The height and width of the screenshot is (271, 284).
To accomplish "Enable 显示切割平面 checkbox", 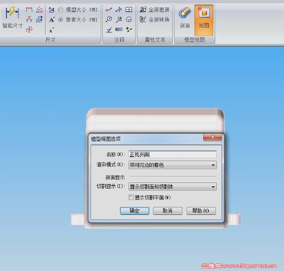I will click(131, 197).
